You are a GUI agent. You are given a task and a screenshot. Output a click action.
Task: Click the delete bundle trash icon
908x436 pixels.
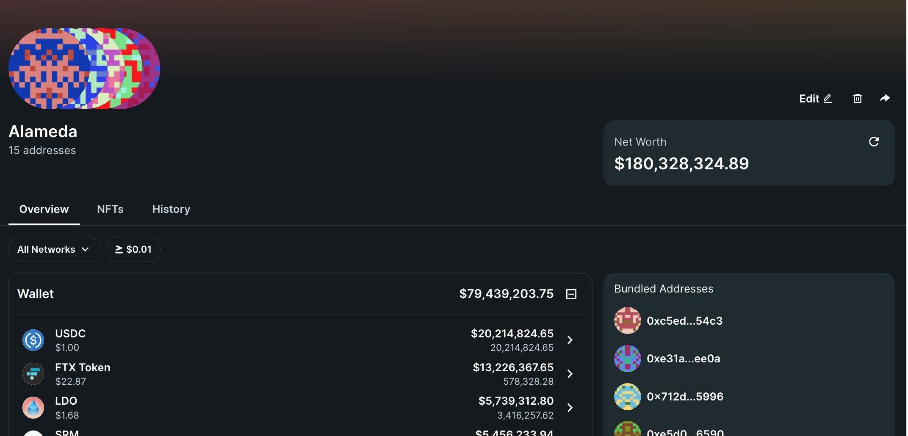(857, 99)
